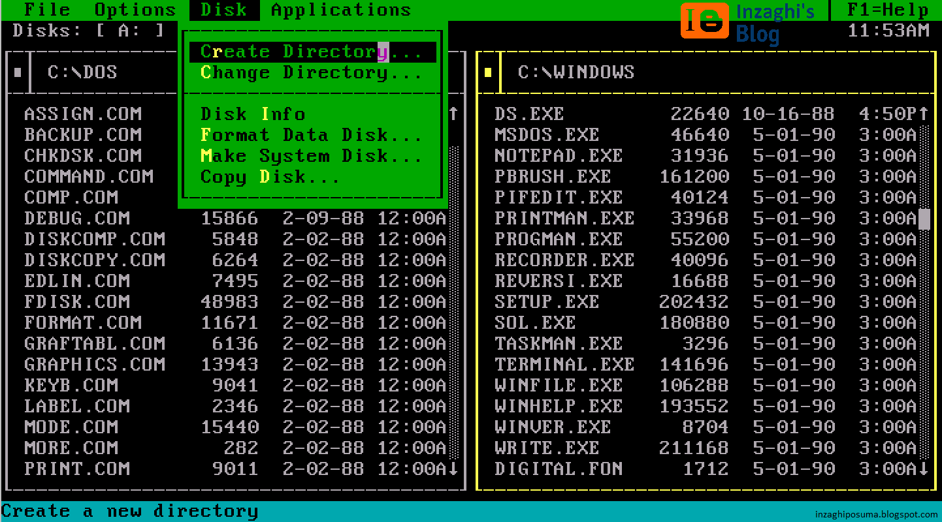
Task: Select COMP.COM file
Action: pyautogui.click(x=71, y=197)
